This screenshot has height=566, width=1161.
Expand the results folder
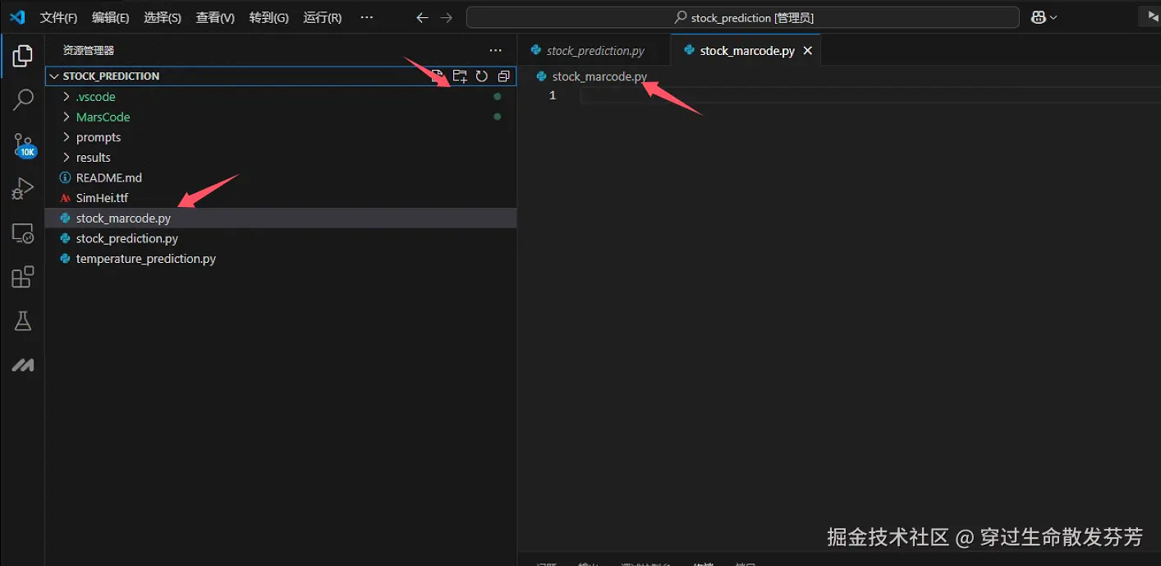click(x=67, y=157)
